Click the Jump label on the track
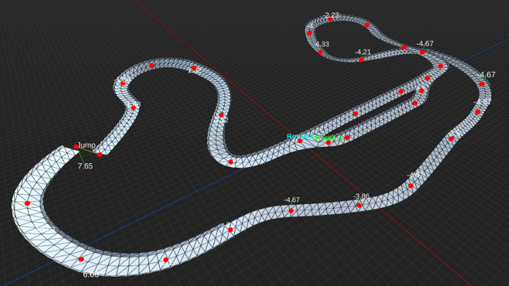 87,145
